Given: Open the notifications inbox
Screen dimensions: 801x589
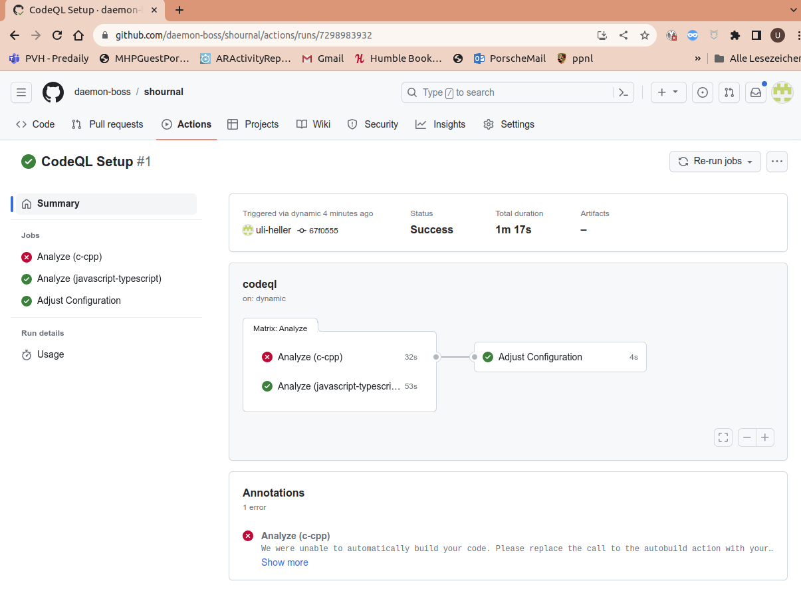Looking at the screenshot, I should tap(755, 92).
